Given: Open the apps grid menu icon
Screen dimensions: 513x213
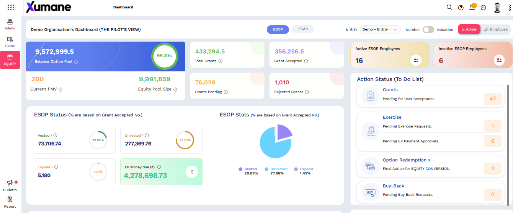Looking at the screenshot, I should [11, 7].
